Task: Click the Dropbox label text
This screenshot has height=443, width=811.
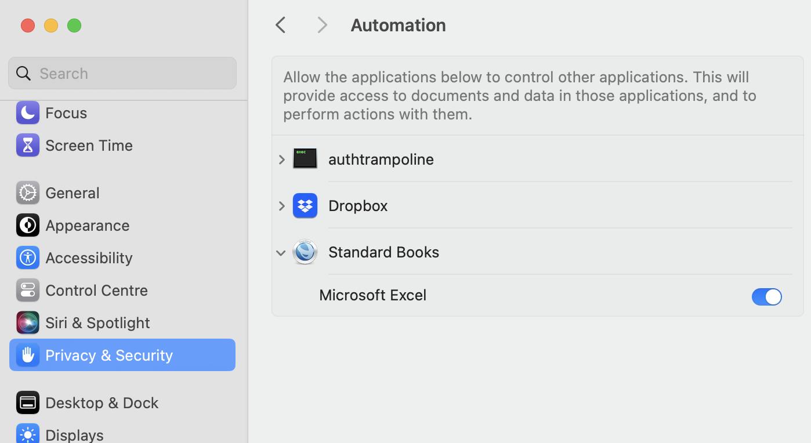Action: click(x=358, y=205)
